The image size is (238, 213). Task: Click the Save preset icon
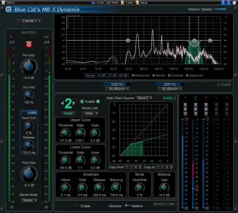click(x=137, y=3)
